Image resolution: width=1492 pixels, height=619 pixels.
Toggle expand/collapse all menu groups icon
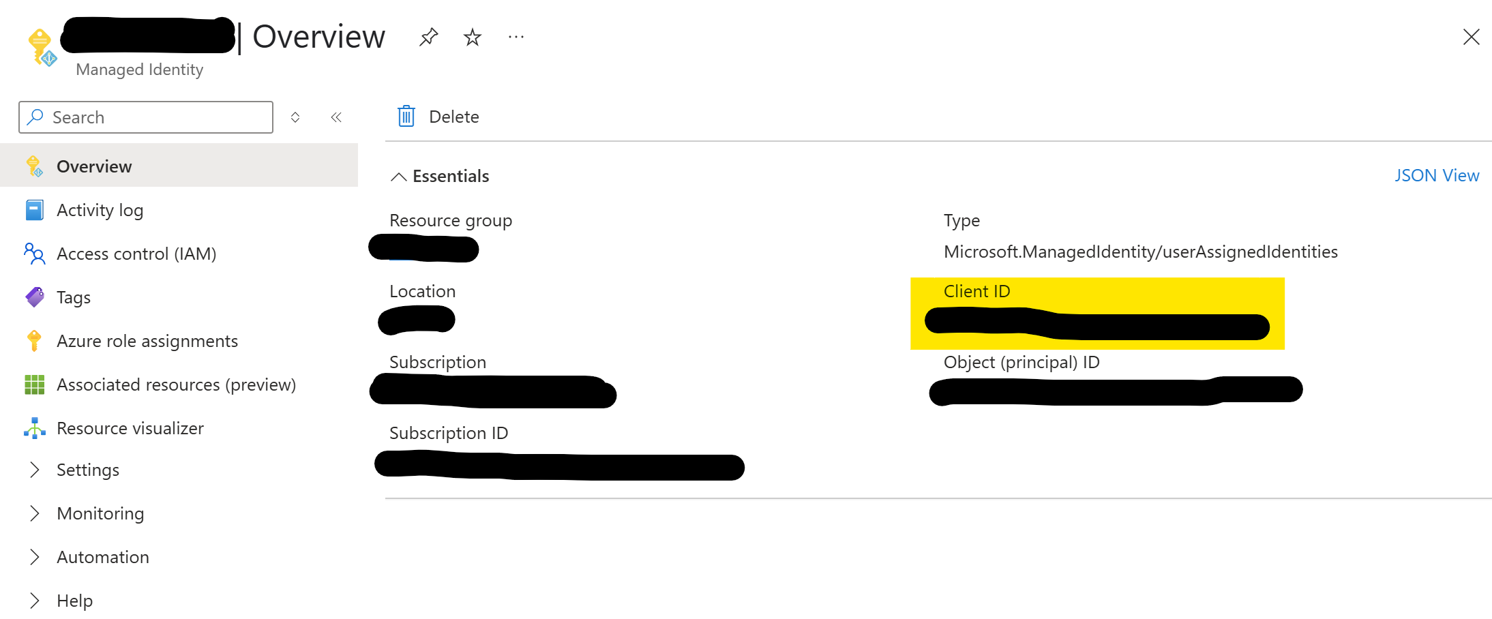295,117
